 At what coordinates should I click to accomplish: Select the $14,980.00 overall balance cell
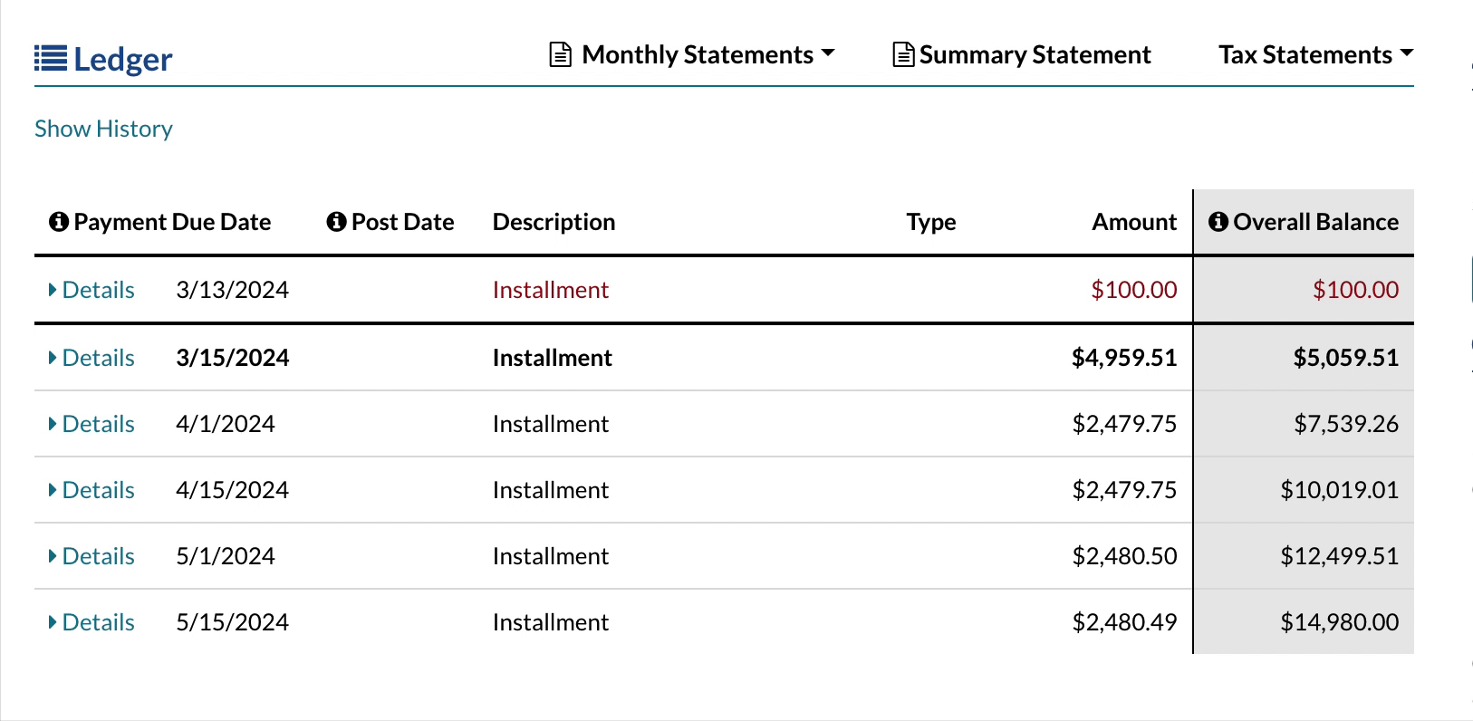click(x=1339, y=622)
